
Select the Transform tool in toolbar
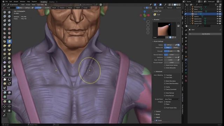click(9, 111)
